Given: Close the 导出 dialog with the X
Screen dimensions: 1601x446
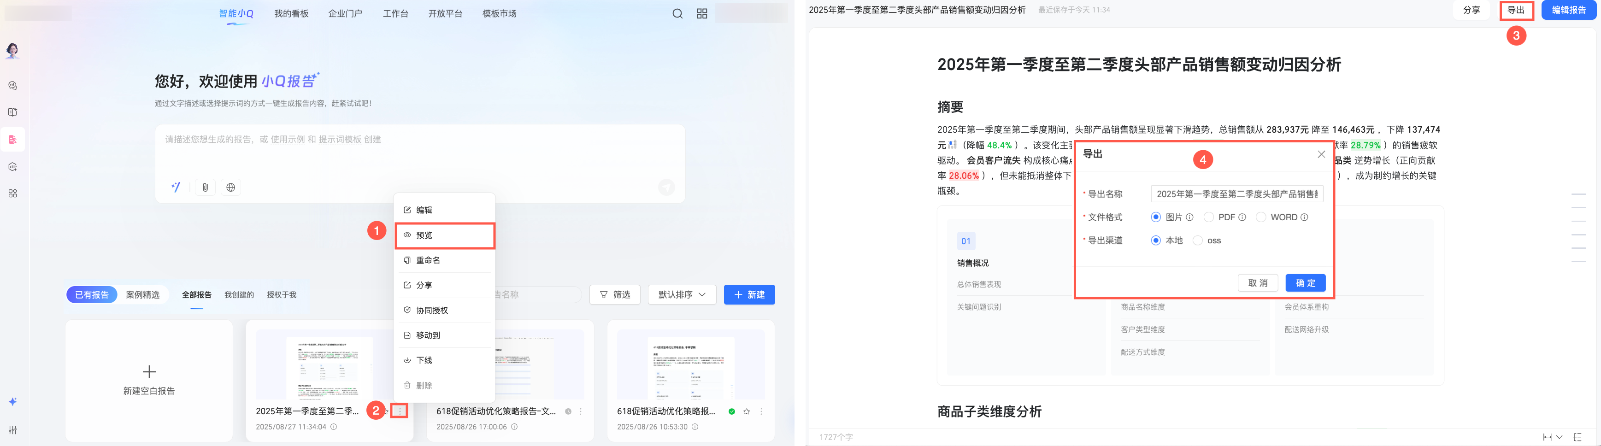Looking at the screenshot, I should [1321, 154].
